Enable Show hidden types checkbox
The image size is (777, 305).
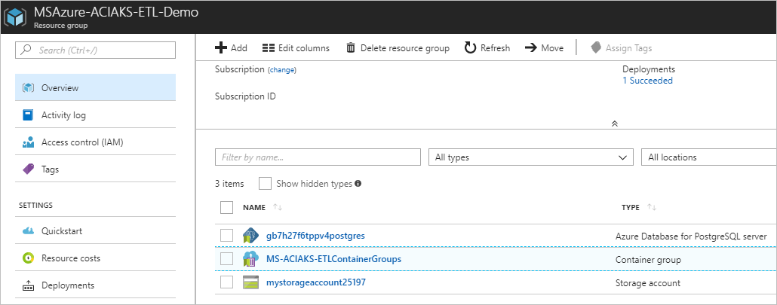(x=265, y=184)
